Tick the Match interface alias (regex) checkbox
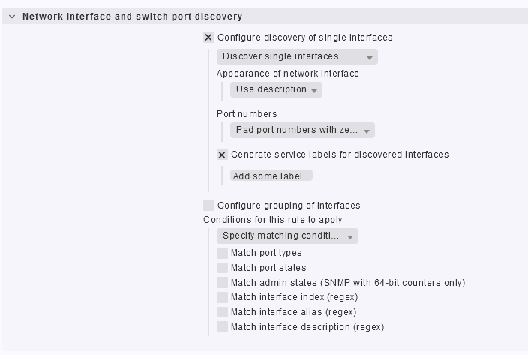Viewport: 528px width, 355px height. coord(222,312)
